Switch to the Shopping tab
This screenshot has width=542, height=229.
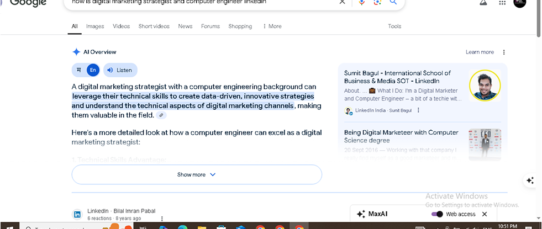coord(240,26)
